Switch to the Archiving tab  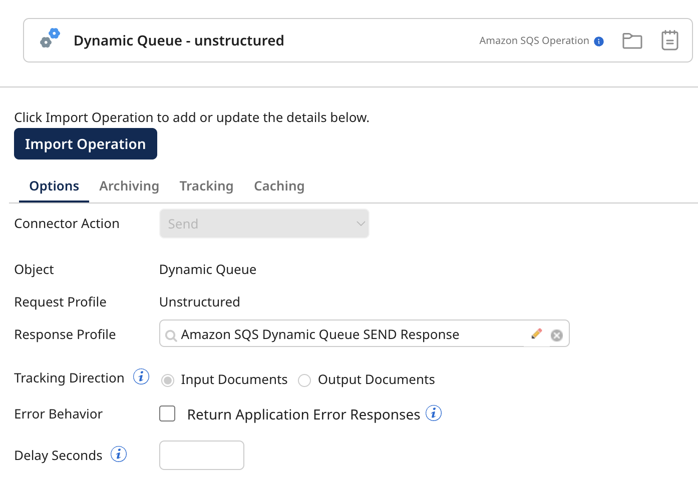129,185
